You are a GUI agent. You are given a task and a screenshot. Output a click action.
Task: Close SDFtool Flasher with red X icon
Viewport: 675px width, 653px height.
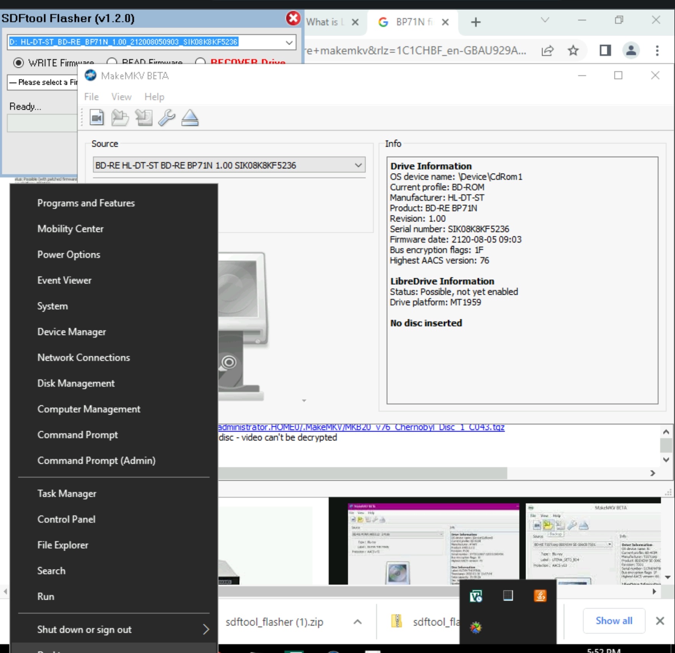click(x=293, y=18)
